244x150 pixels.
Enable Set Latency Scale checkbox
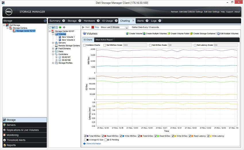point(195,45)
